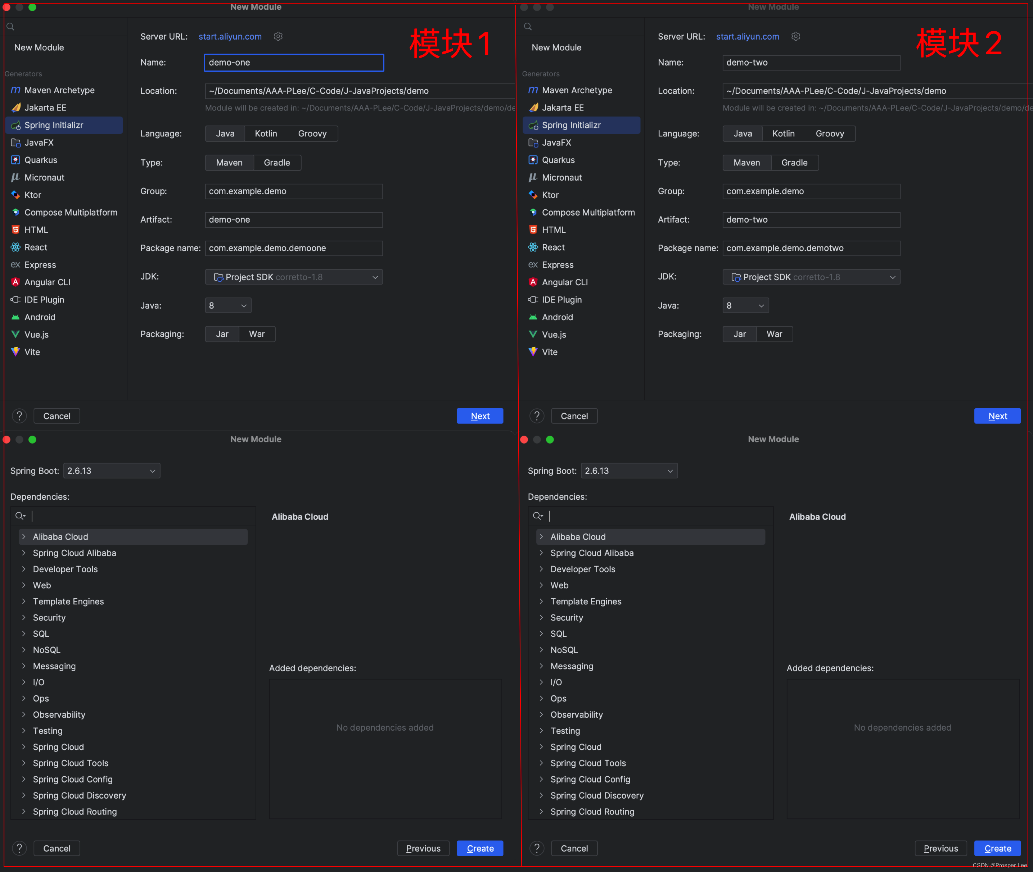Open Spring Boot version dropdown in right dialog
The width and height of the screenshot is (1033, 872).
629,471
